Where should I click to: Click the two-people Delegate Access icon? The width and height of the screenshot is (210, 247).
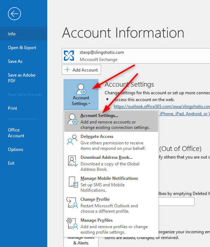pos(72,140)
